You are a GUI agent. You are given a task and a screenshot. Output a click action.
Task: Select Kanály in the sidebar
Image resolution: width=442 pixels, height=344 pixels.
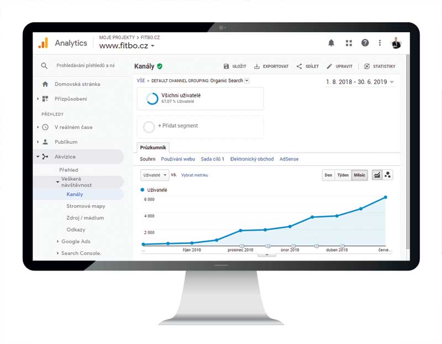[75, 195]
